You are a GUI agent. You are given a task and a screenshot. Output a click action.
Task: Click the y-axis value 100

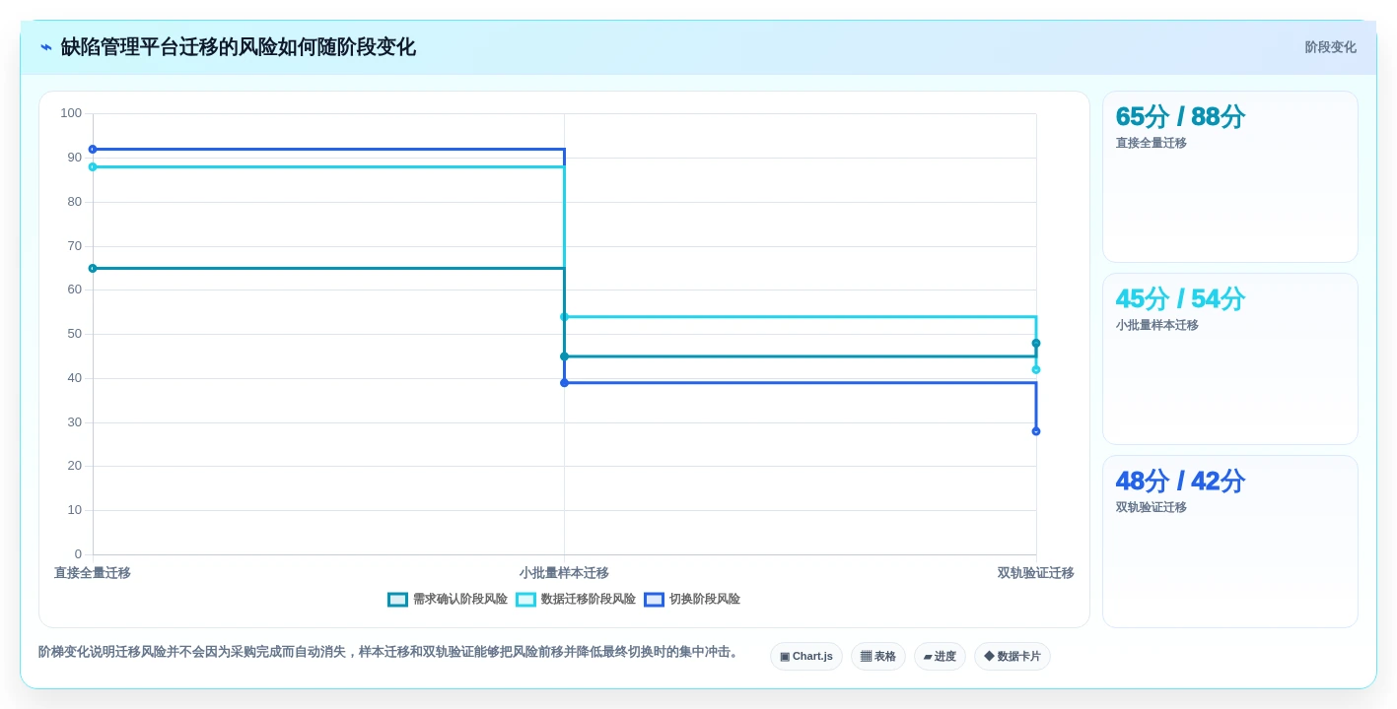71,113
